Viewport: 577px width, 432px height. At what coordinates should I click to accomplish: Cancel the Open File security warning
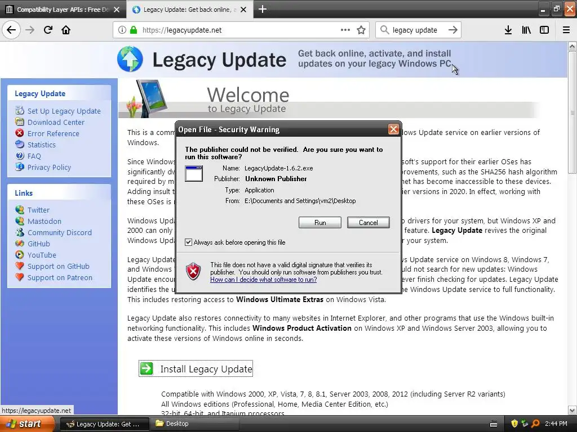pyautogui.click(x=368, y=223)
